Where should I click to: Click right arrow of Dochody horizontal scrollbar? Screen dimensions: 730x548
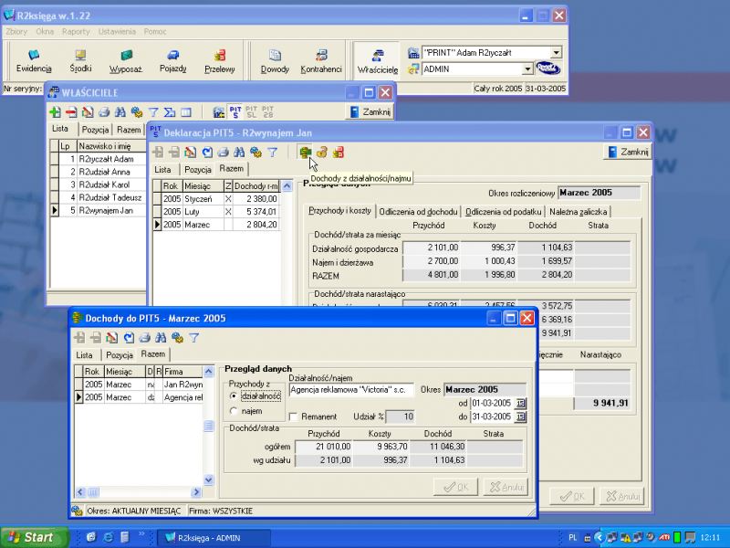(x=196, y=491)
